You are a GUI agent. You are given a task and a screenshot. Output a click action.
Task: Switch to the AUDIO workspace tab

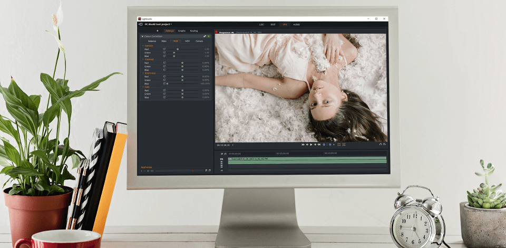click(296, 25)
